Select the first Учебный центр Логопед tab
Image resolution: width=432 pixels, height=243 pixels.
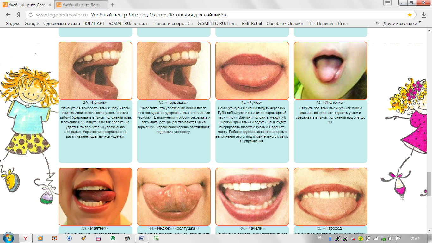coord(27,5)
